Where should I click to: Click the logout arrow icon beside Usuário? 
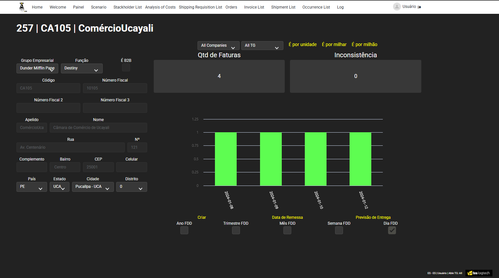(419, 7)
